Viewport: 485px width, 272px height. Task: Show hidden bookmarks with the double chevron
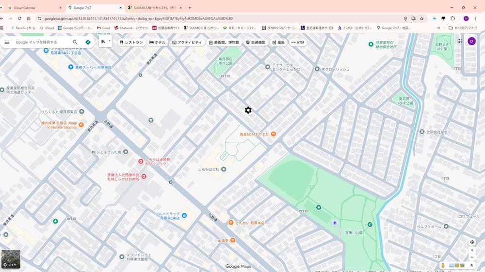pos(438,28)
